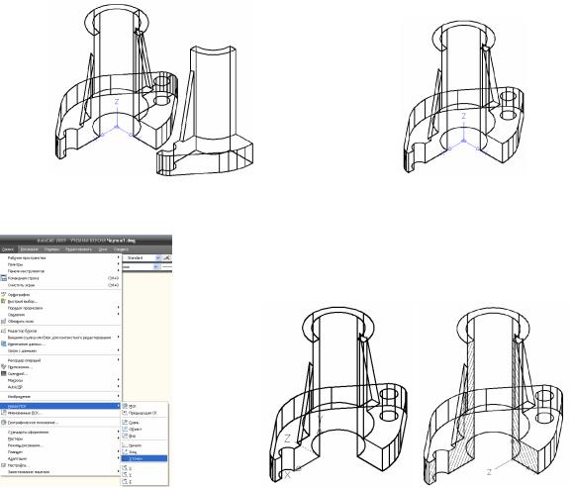The image size is (572, 488).
Task: Click the rotate-about-Y UCS icon
Action: click(x=125, y=475)
